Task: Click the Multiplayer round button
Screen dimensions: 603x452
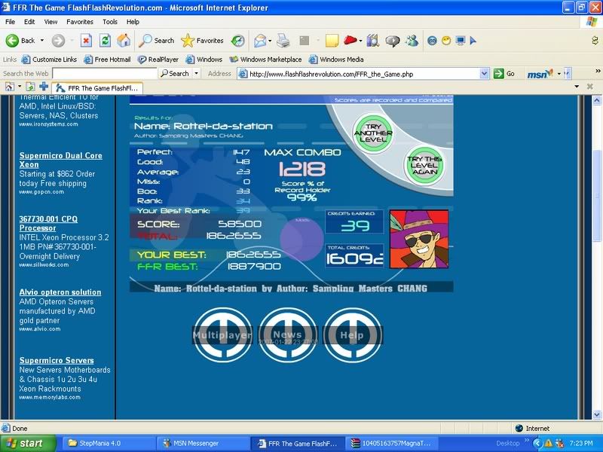Action: click(222, 335)
